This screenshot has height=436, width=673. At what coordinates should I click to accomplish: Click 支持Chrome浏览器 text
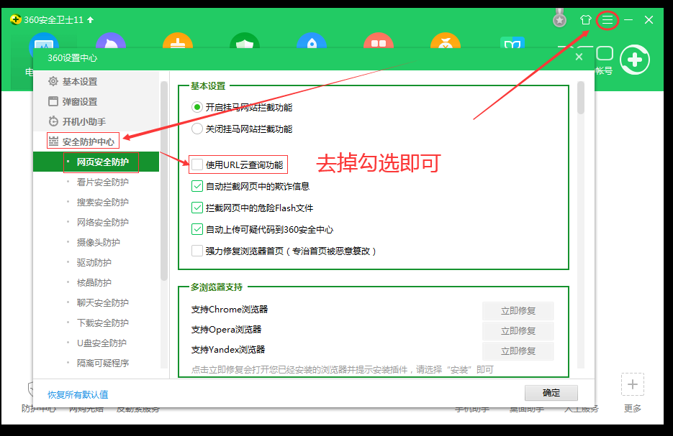click(x=230, y=310)
